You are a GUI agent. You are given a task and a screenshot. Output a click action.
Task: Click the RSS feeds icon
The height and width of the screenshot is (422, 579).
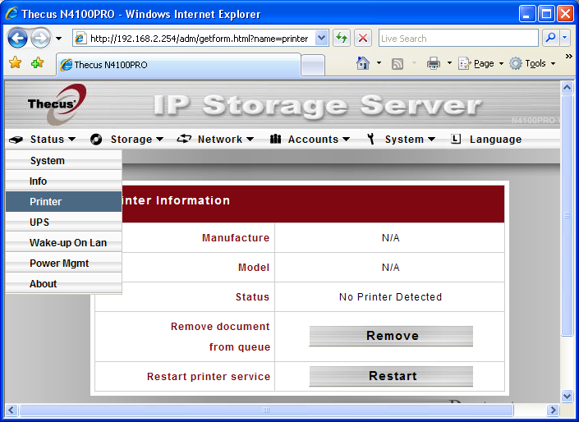point(397,63)
